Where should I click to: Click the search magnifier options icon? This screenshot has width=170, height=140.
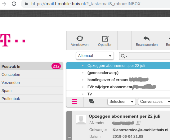tap(124, 56)
